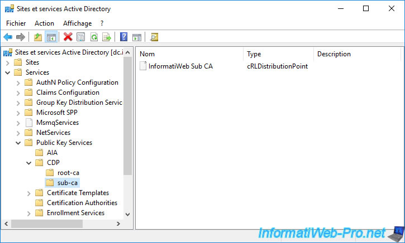Screen dimensions: 405x243
Task: Maximize the window
Action: (366, 9)
